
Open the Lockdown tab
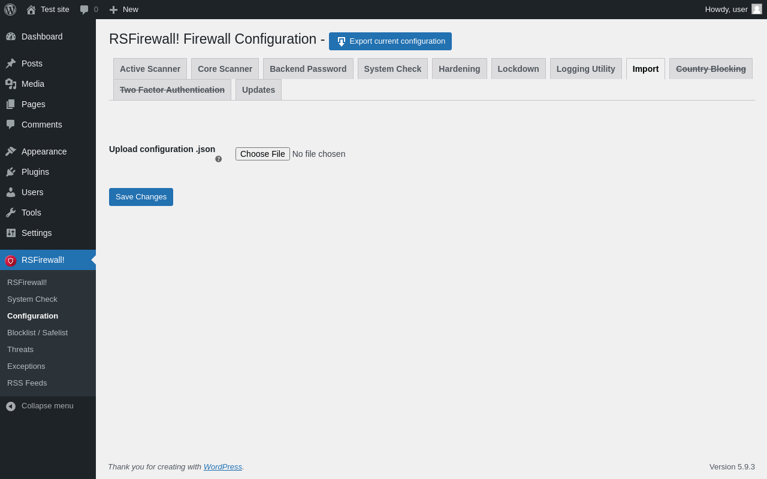coord(518,69)
